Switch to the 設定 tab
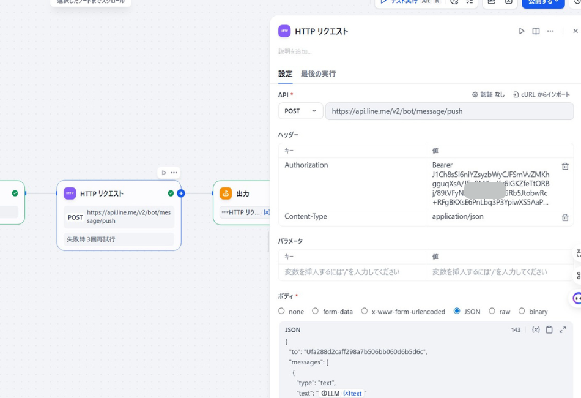 [285, 73]
